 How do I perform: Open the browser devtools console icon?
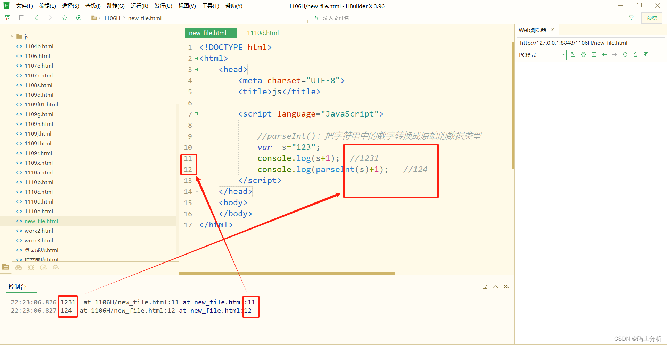(594, 54)
